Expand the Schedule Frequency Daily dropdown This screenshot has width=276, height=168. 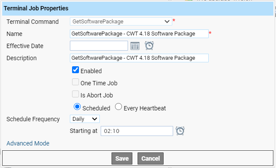85,119
